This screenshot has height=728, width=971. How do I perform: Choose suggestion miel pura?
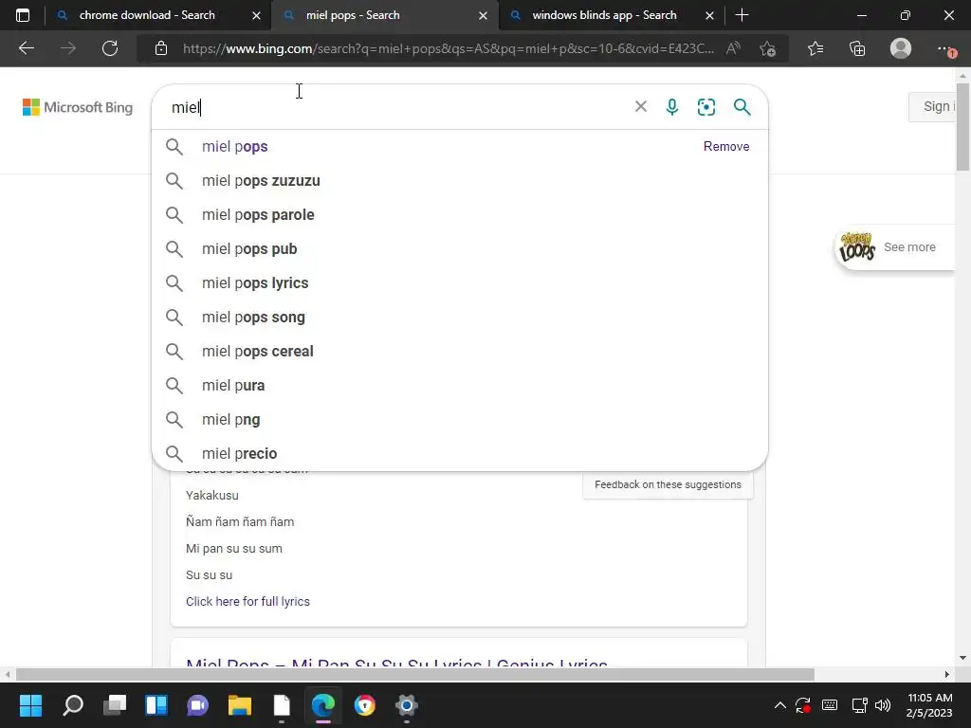[460, 385]
